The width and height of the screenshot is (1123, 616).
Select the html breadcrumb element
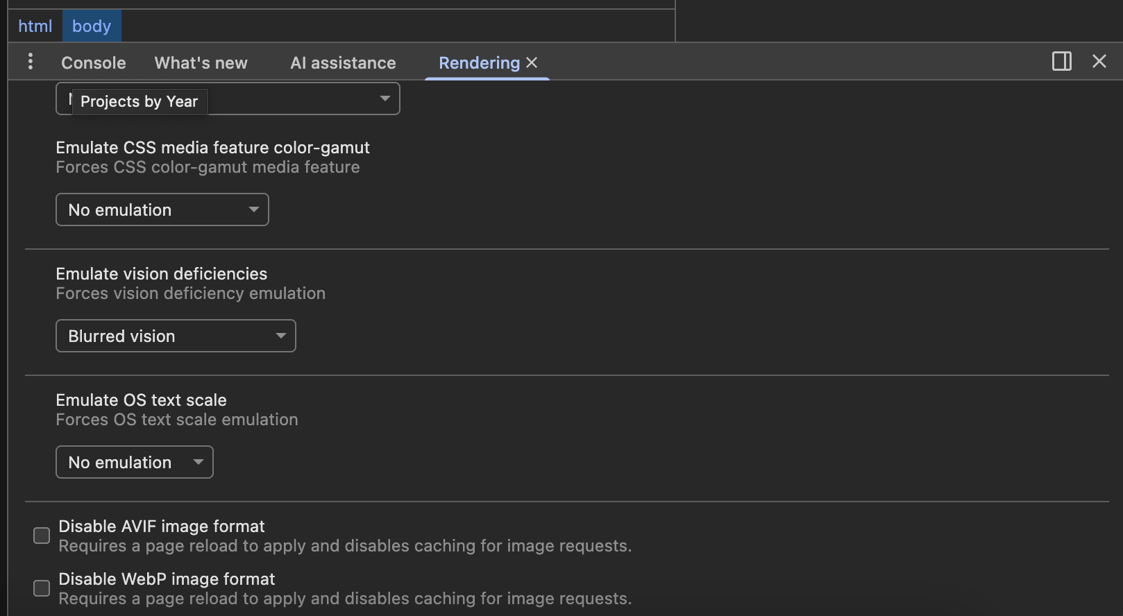(x=35, y=26)
